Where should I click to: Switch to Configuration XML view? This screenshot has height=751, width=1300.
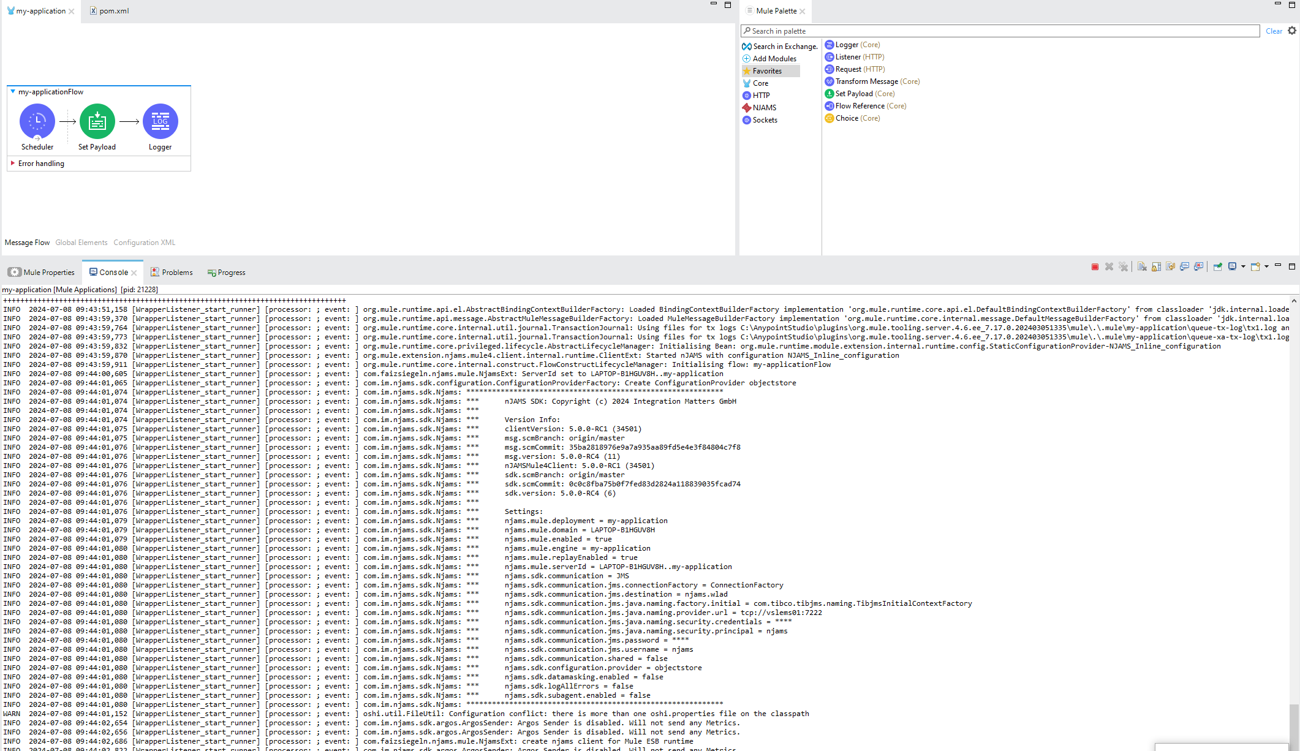pos(145,243)
